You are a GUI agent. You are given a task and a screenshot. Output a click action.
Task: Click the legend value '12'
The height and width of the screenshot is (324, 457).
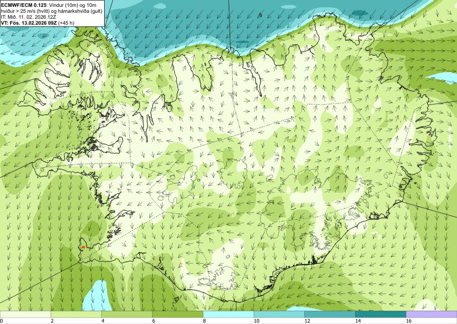(307, 321)
